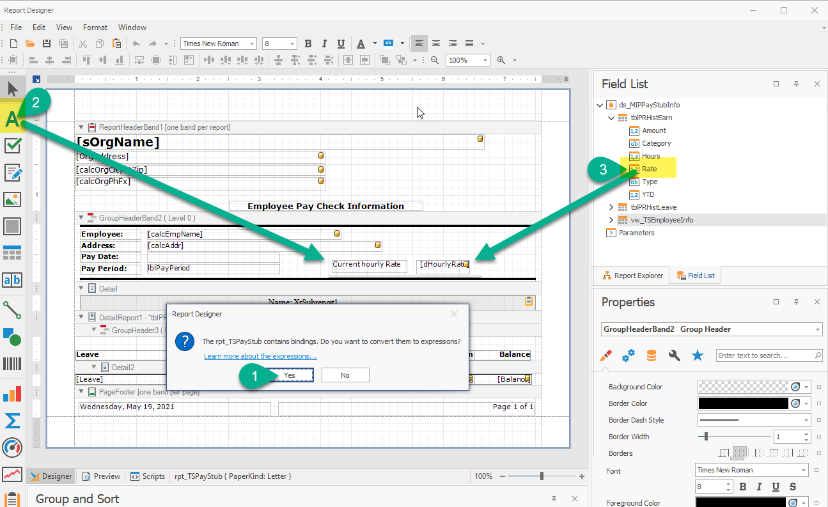This screenshot has height=507, width=828.
Task: Select the Check Box control in toolbox
Action: coord(12,146)
